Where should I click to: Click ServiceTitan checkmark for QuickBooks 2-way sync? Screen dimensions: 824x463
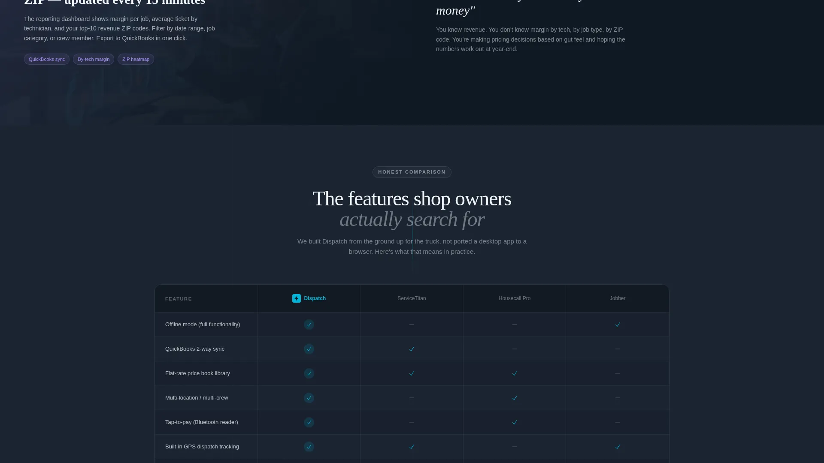point(412,349)
